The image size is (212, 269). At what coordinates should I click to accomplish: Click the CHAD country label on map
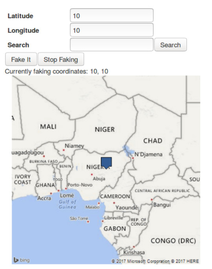pyautogui.click(x=152, y=141)
